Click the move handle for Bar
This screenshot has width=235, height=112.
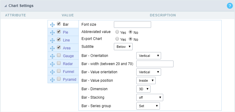52,25
